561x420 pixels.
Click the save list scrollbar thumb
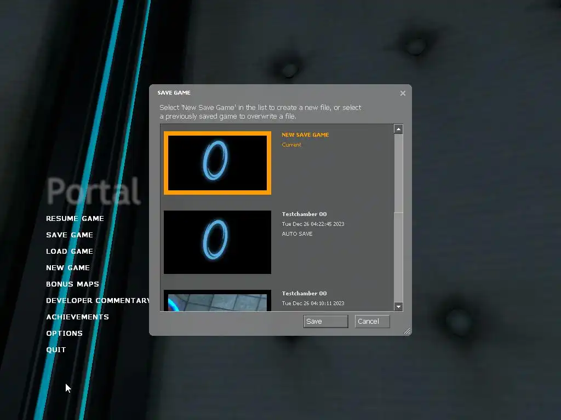click(398, 173)
